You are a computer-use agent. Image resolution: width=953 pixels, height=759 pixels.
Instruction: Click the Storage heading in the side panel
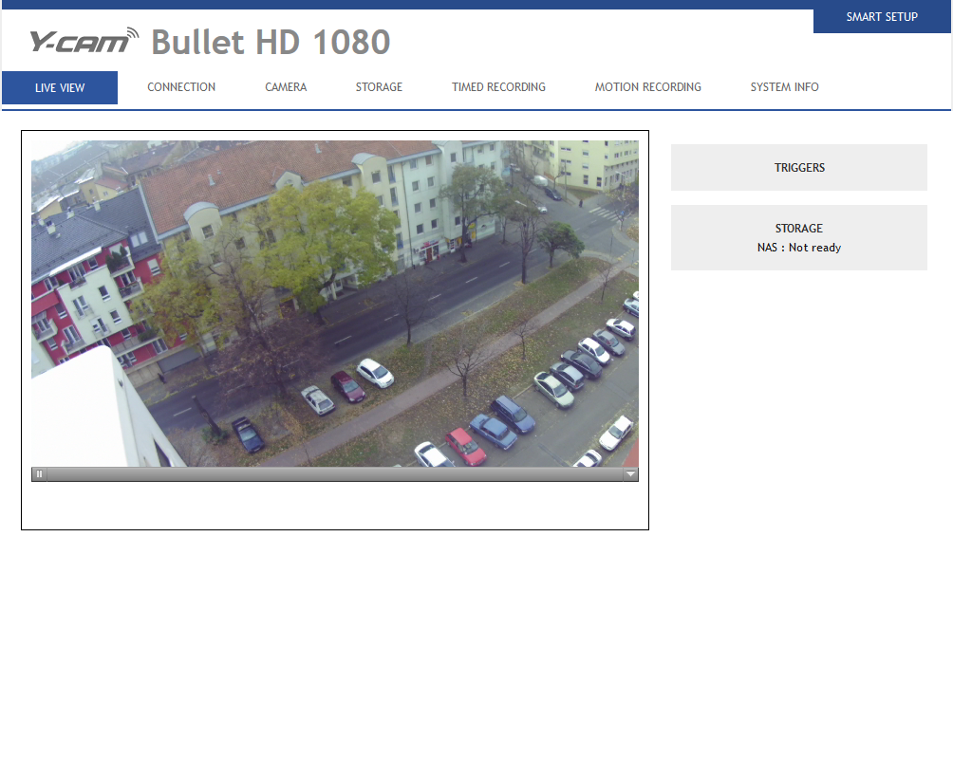coord(799,229)
